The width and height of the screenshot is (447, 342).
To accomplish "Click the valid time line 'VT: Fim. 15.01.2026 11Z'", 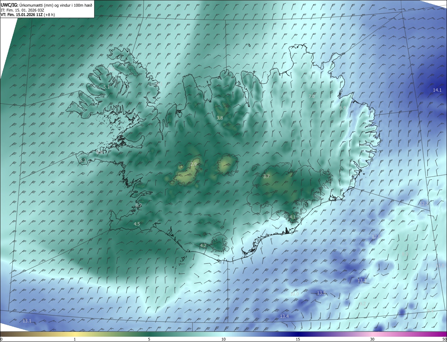I will coord(22,15).
